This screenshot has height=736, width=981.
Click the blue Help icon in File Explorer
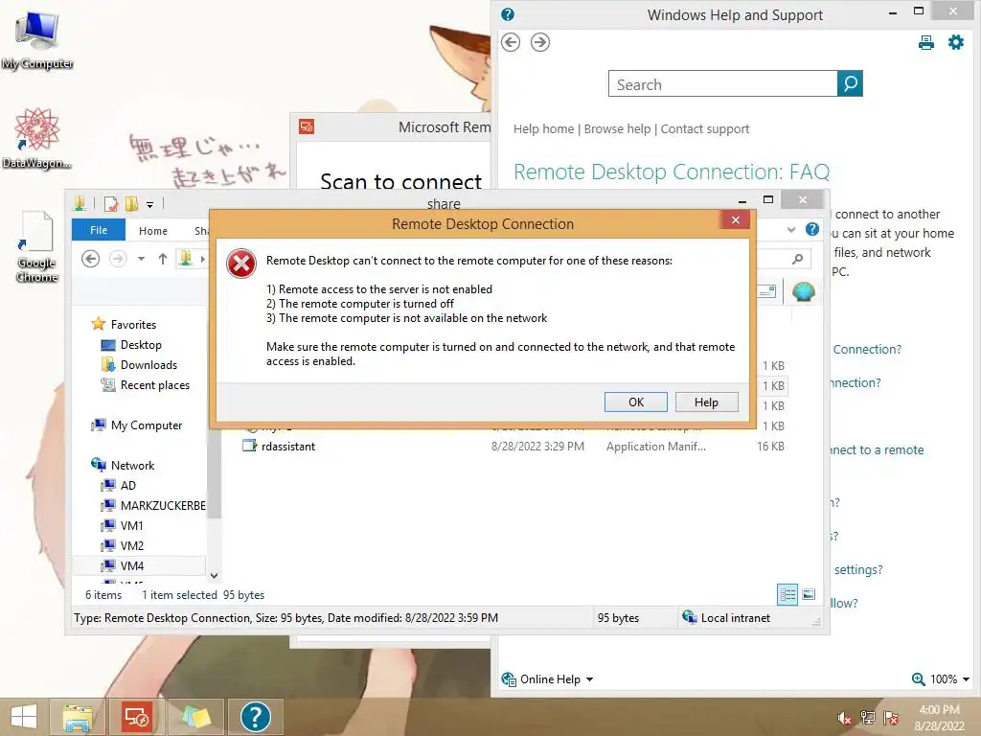click(x=812, y=229)
